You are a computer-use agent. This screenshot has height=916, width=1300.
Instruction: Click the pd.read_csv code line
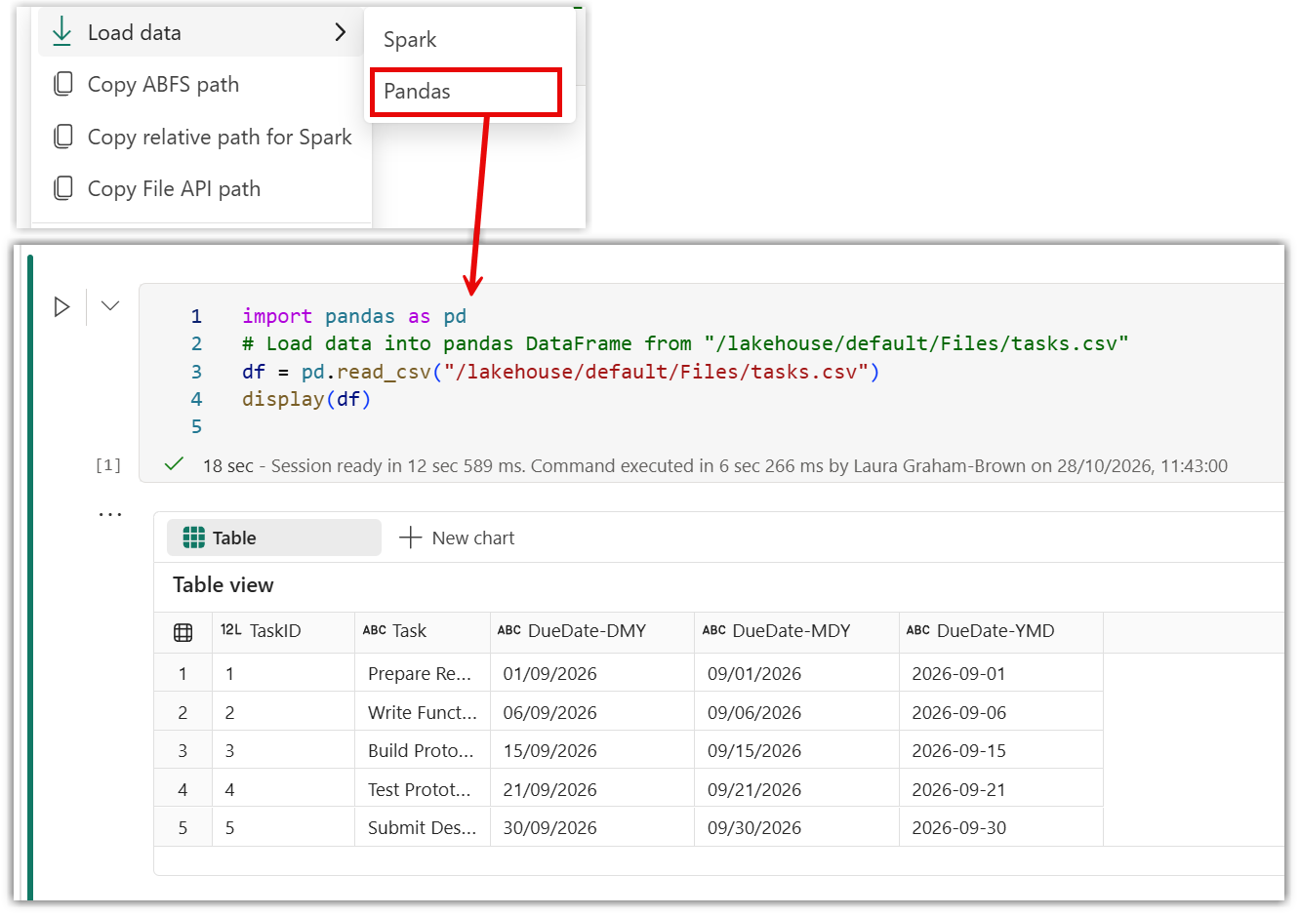click(561, 372)
